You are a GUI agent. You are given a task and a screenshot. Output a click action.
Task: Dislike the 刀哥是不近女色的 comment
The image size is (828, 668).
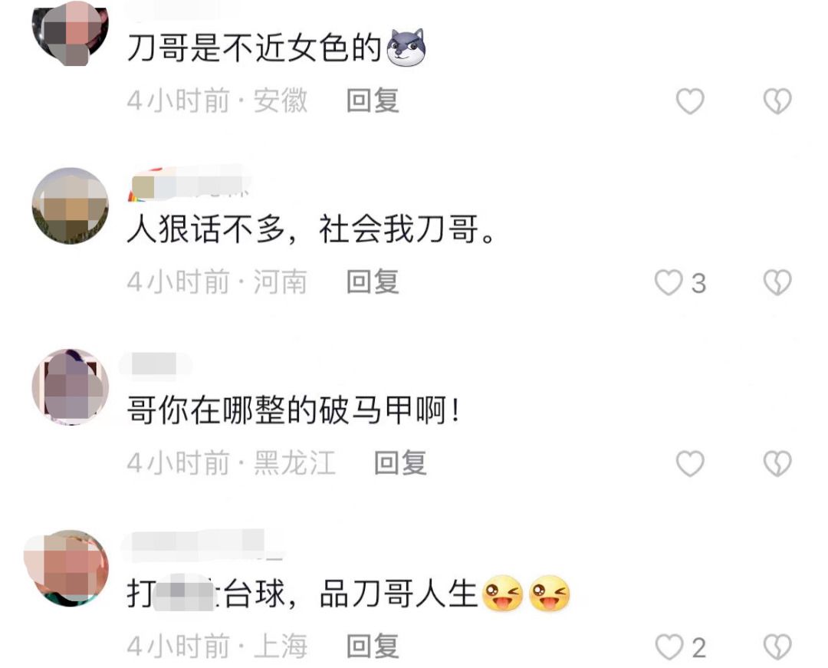(x=777, y=101)
